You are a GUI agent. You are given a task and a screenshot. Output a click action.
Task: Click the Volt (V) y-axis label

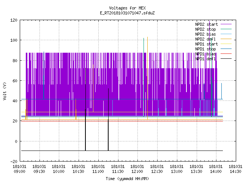tap(5, 91)
